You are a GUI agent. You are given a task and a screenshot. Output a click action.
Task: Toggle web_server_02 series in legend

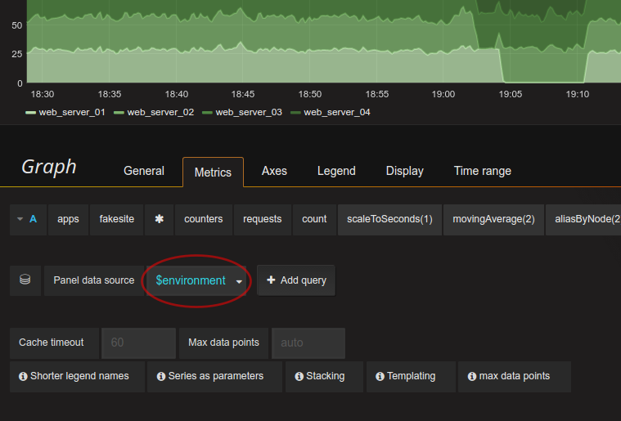tap(160, 112)
